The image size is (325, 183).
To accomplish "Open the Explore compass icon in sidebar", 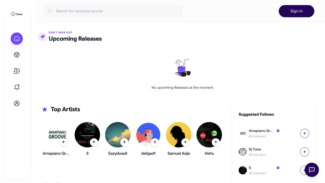I will [17, 55].
